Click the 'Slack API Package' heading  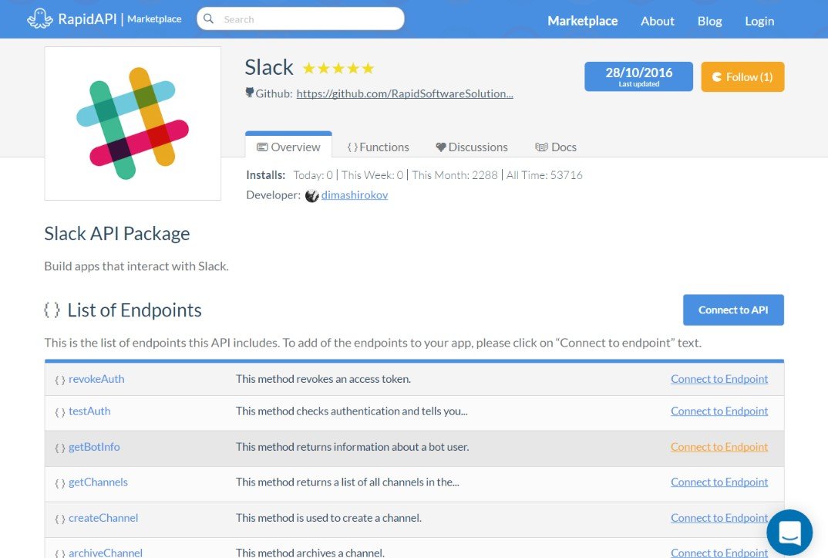pos(116,234)
